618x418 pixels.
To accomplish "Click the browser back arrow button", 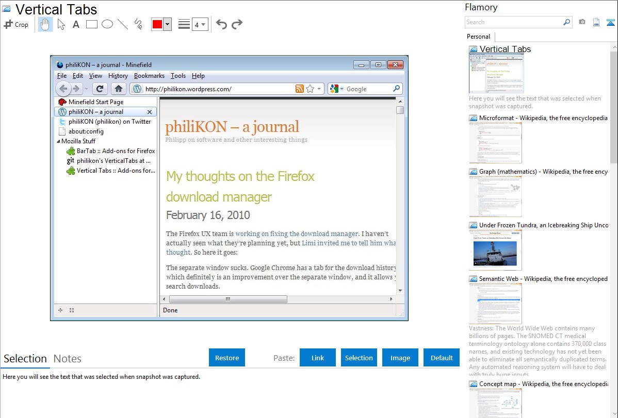I will 63,89.
